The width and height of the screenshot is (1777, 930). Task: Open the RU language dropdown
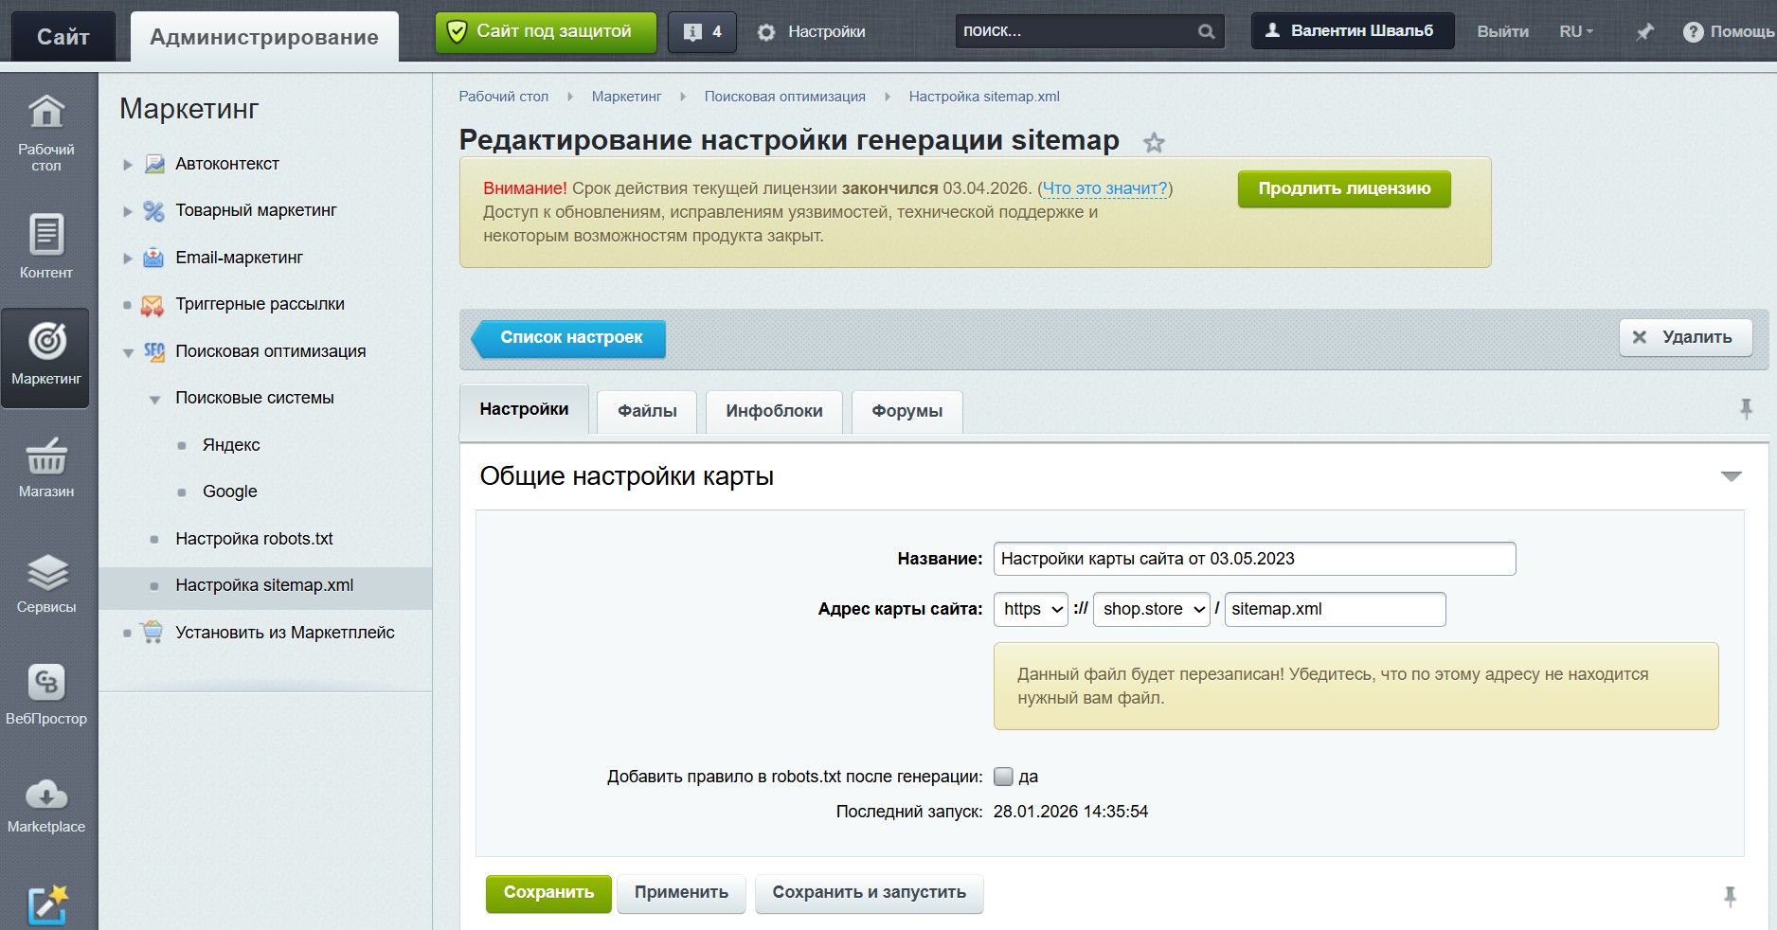1576,31
